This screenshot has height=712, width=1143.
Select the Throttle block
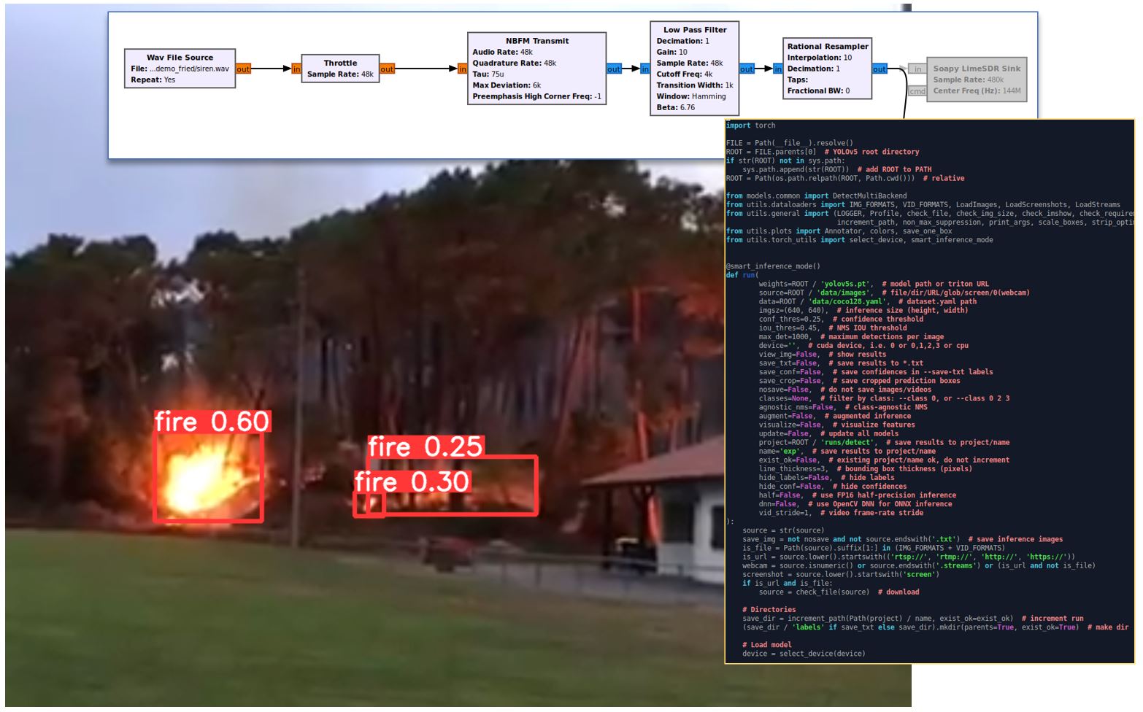point(340,69)
